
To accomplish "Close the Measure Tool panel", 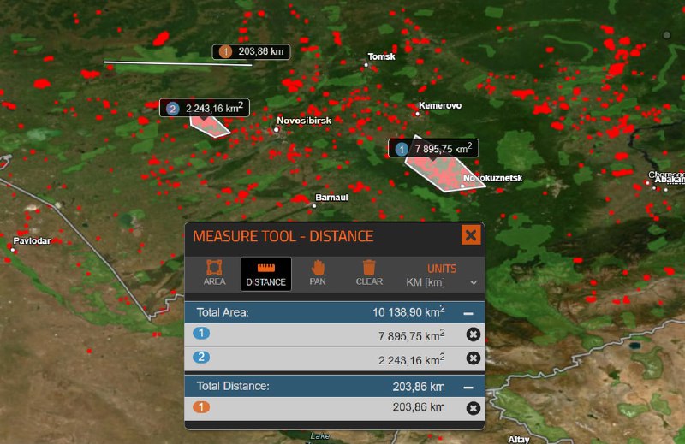I will click(471, 235).
